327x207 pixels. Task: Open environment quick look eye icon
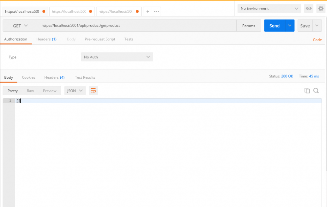(309, 9)
